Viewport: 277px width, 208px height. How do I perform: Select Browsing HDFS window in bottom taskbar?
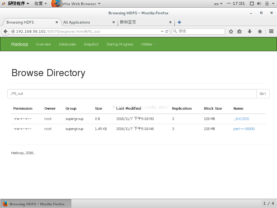pyautogui.click(x=36, y=204)
